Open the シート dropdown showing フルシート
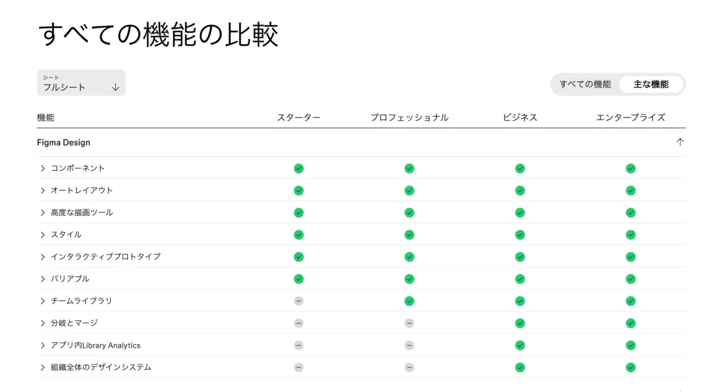Screen dimensions: 723x392 point(81,83)
